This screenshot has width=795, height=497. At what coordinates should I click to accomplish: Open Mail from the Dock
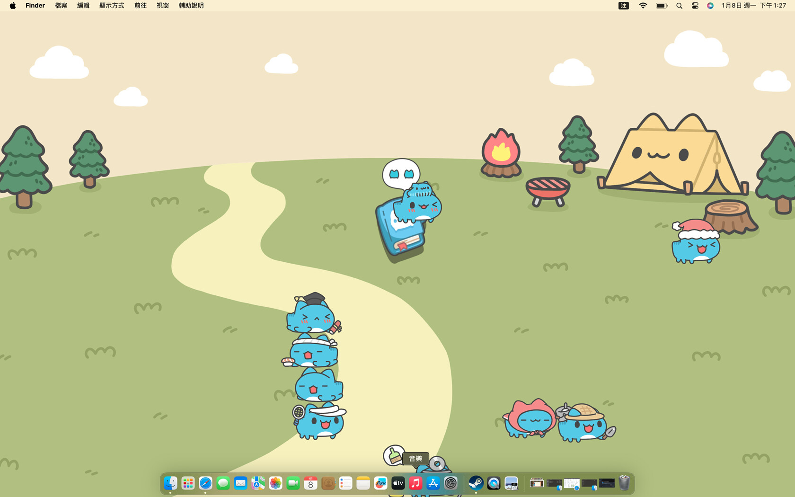pyautogui.click(x=240, y=483)
